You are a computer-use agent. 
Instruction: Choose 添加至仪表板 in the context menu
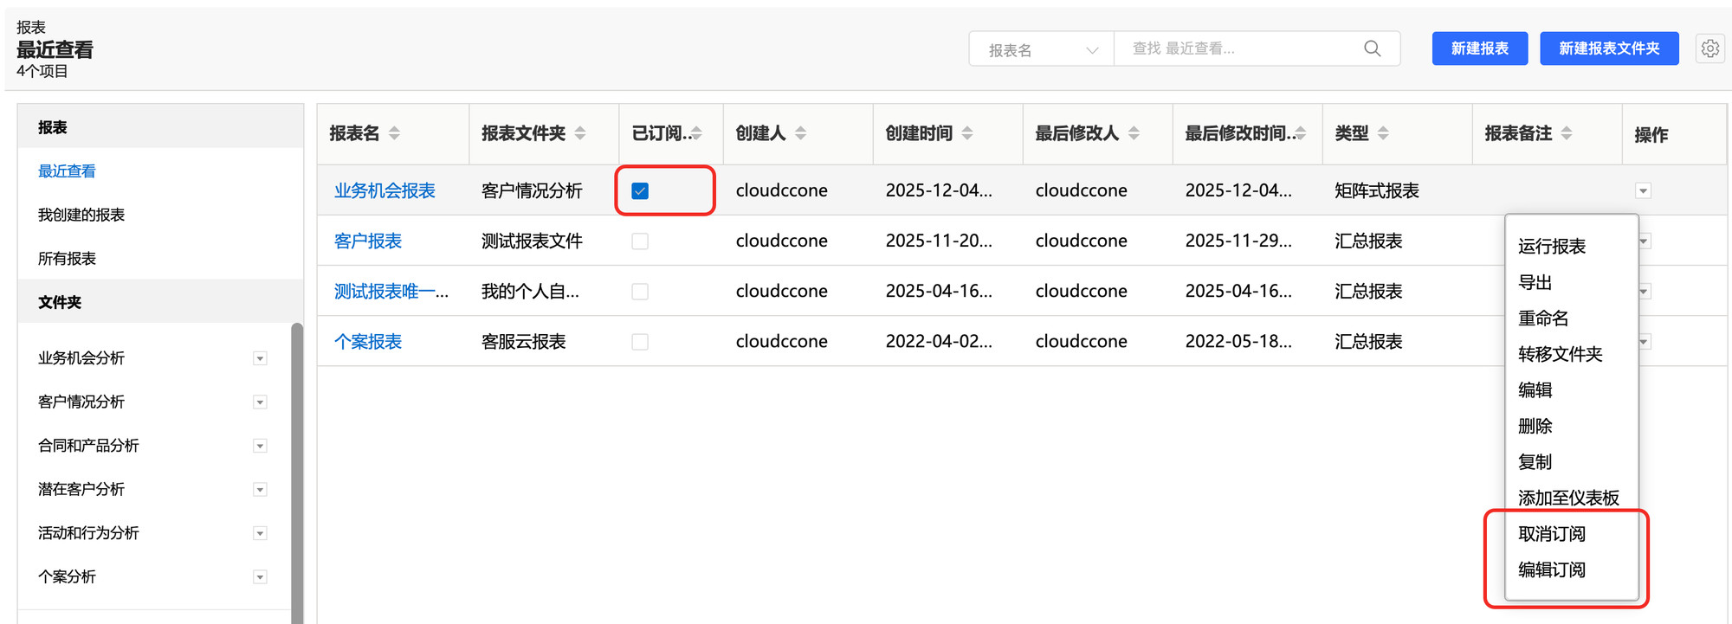[1567, 498]
